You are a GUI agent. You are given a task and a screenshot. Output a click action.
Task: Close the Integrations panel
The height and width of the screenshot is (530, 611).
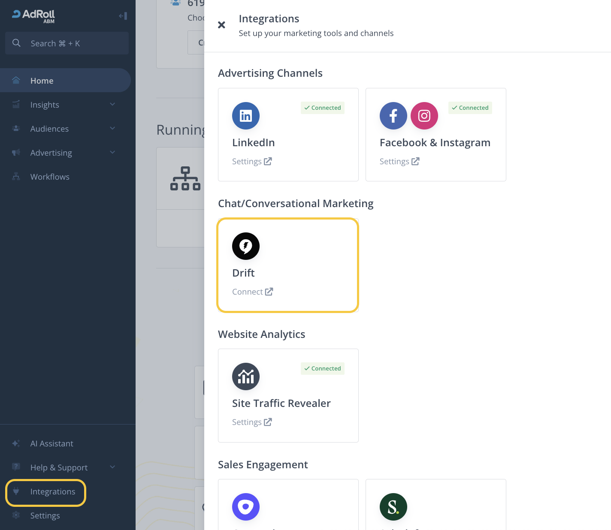pos(221,25)
